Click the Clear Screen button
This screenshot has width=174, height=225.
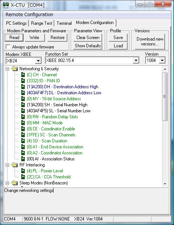88,38
